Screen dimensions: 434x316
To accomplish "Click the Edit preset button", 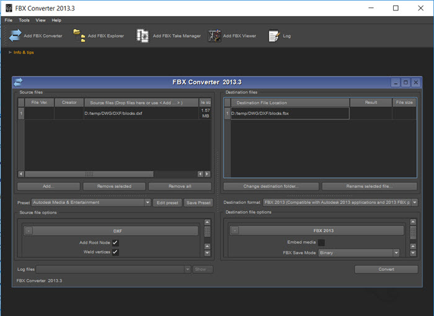I will [167, 203].
